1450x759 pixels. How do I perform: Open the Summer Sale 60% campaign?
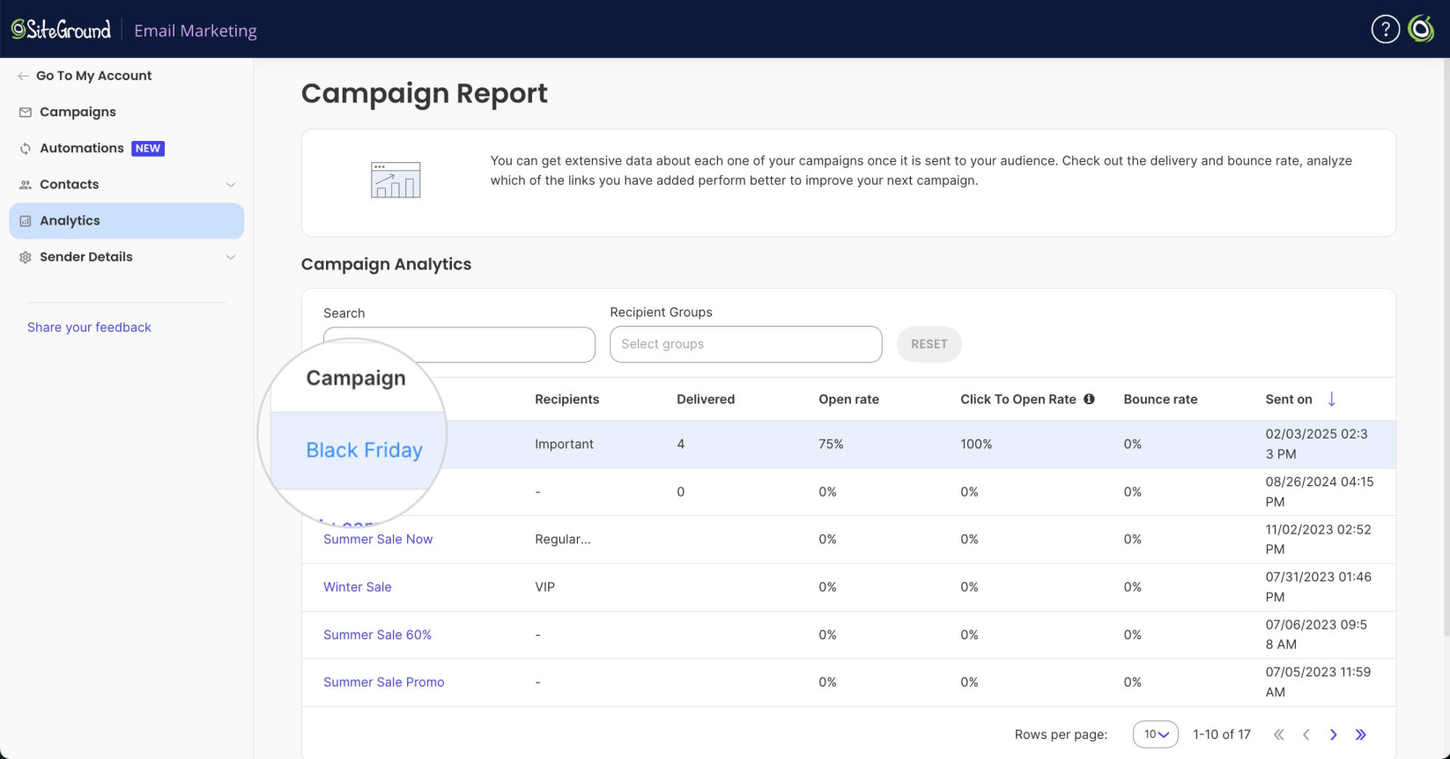[377, 634]
